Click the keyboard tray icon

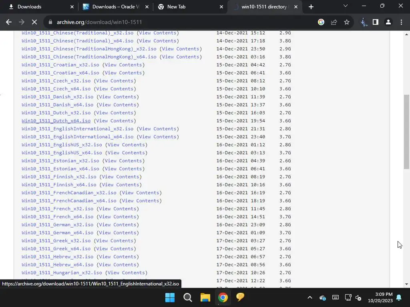pyautogui.click(x=336, y=297)
